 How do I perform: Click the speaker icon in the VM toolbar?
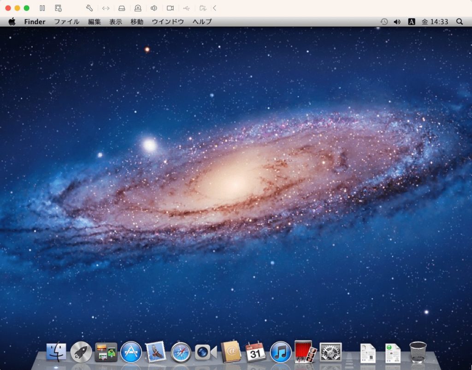coord(154,8)
